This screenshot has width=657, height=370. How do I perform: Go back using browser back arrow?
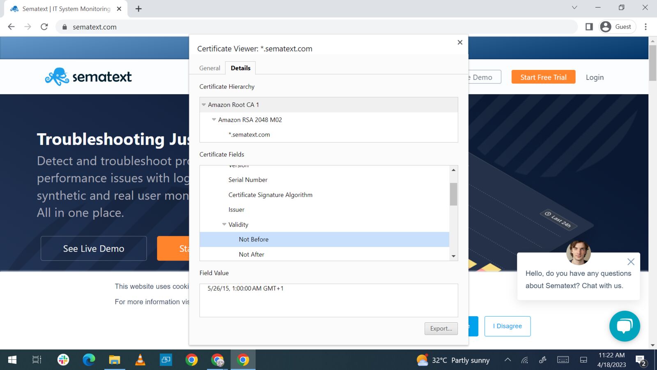click(11, 27)
